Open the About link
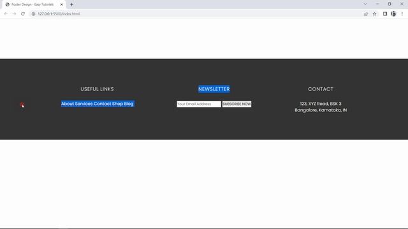 [x=68, y=104]
